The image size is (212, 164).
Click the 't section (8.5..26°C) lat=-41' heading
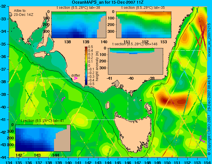coord(42,121)
